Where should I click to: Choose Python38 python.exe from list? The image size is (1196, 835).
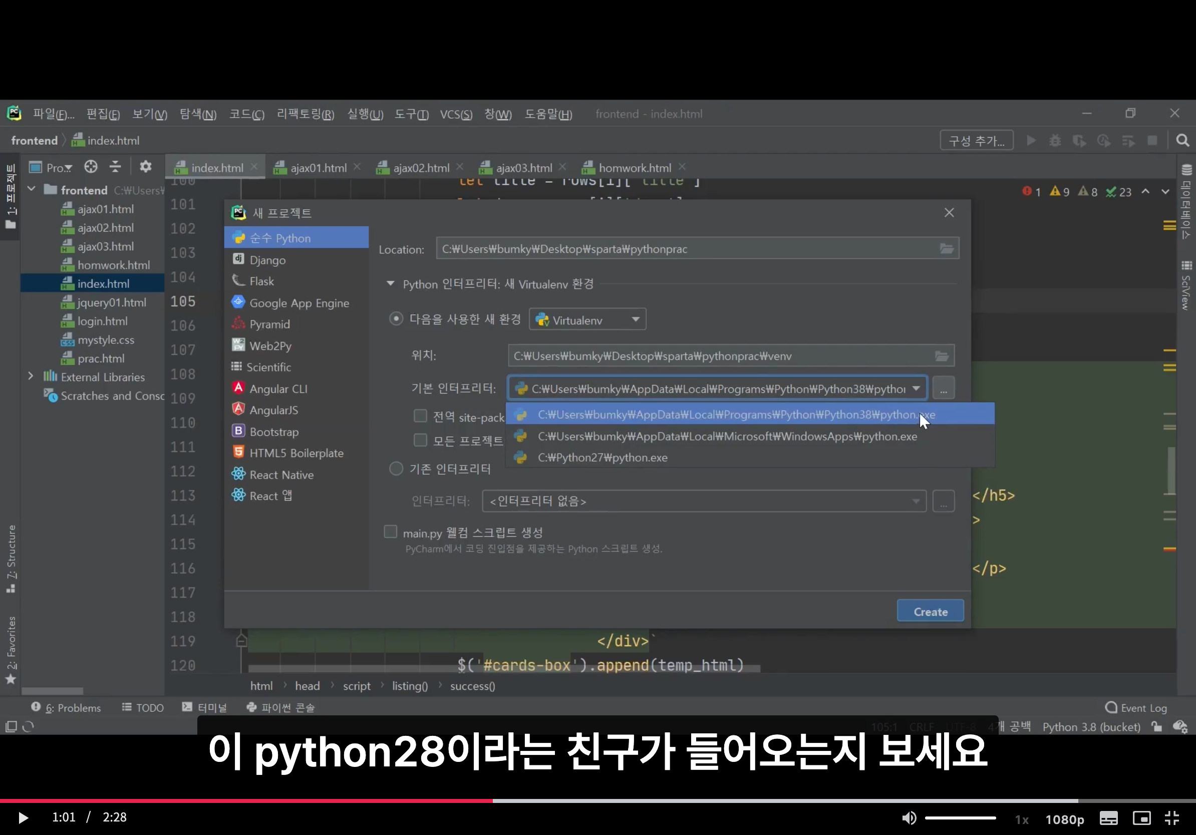coord(750,414)
